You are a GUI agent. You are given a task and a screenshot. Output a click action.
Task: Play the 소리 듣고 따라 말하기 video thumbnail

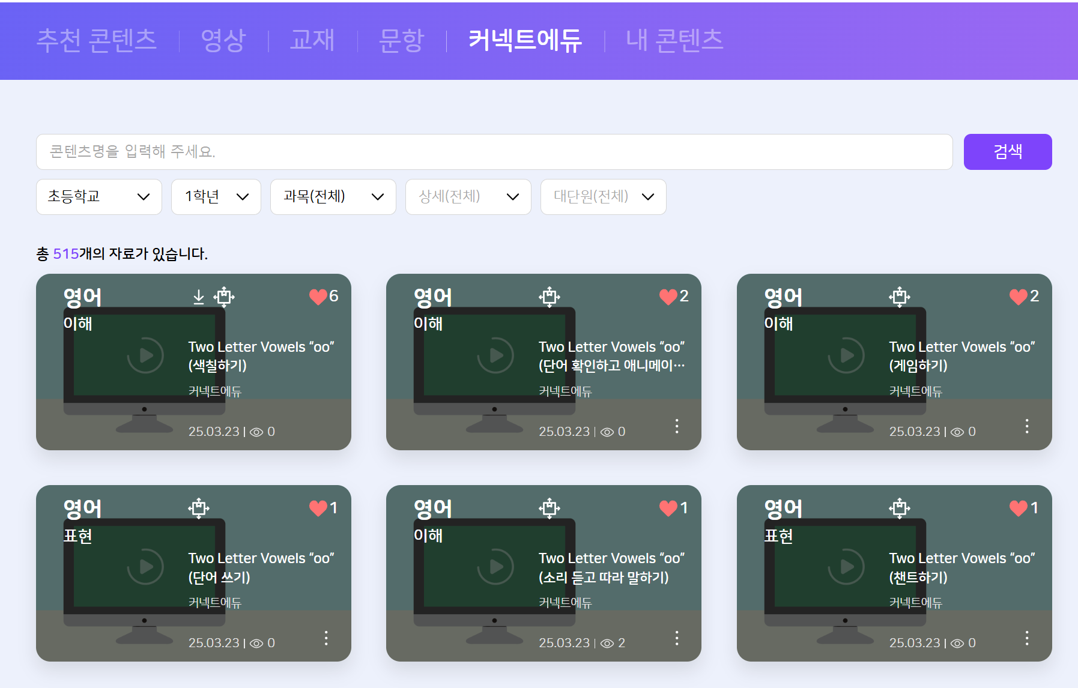click(495, 567)
